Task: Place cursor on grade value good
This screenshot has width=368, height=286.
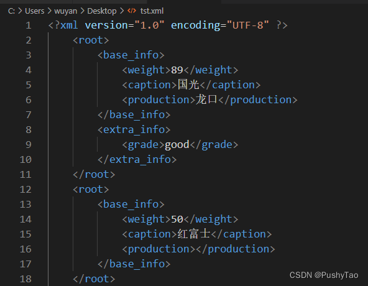Action: 177,145
